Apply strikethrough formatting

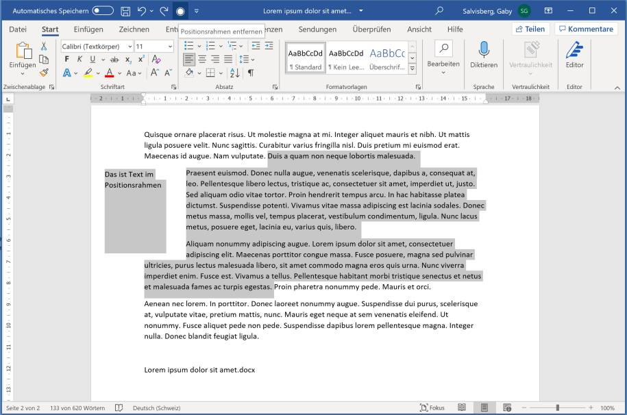114,60
